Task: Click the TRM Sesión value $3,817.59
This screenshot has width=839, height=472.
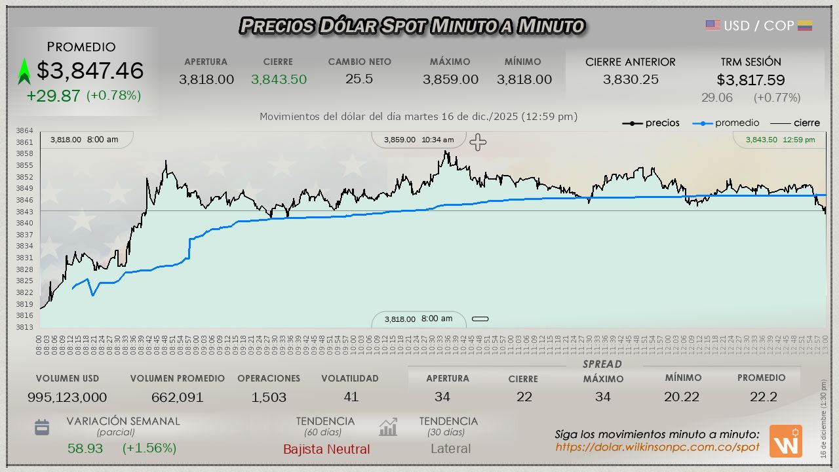Action: [751, 80]
